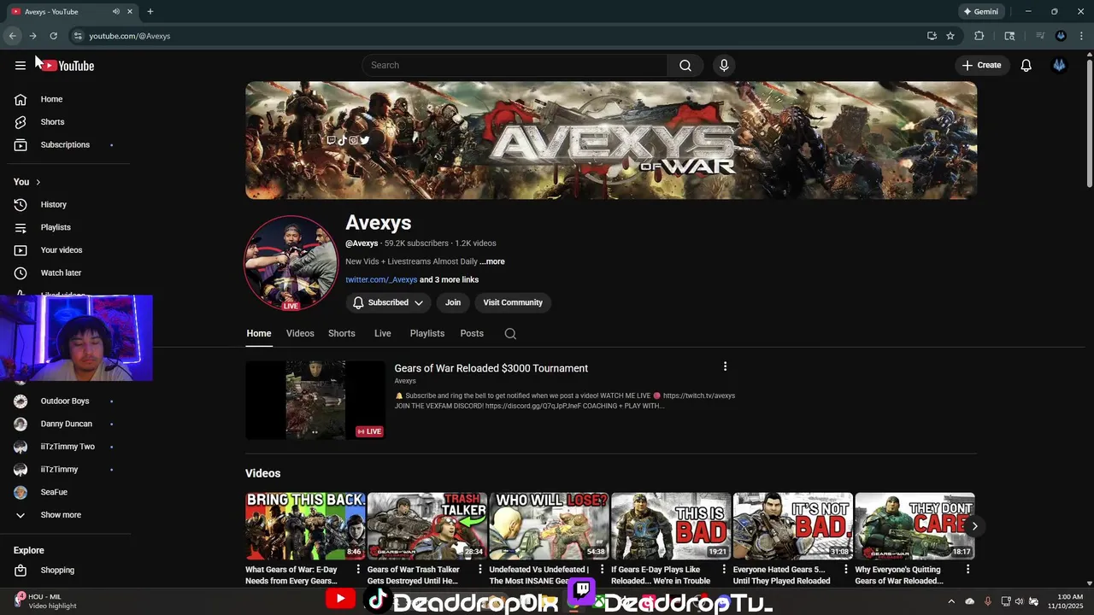This screenshot has width=1094, height=615.
Task: Bookmark this page with star icon
Action: click(x=950, y=36)
